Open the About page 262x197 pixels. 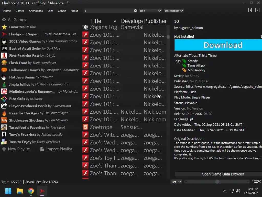(74, 11)
